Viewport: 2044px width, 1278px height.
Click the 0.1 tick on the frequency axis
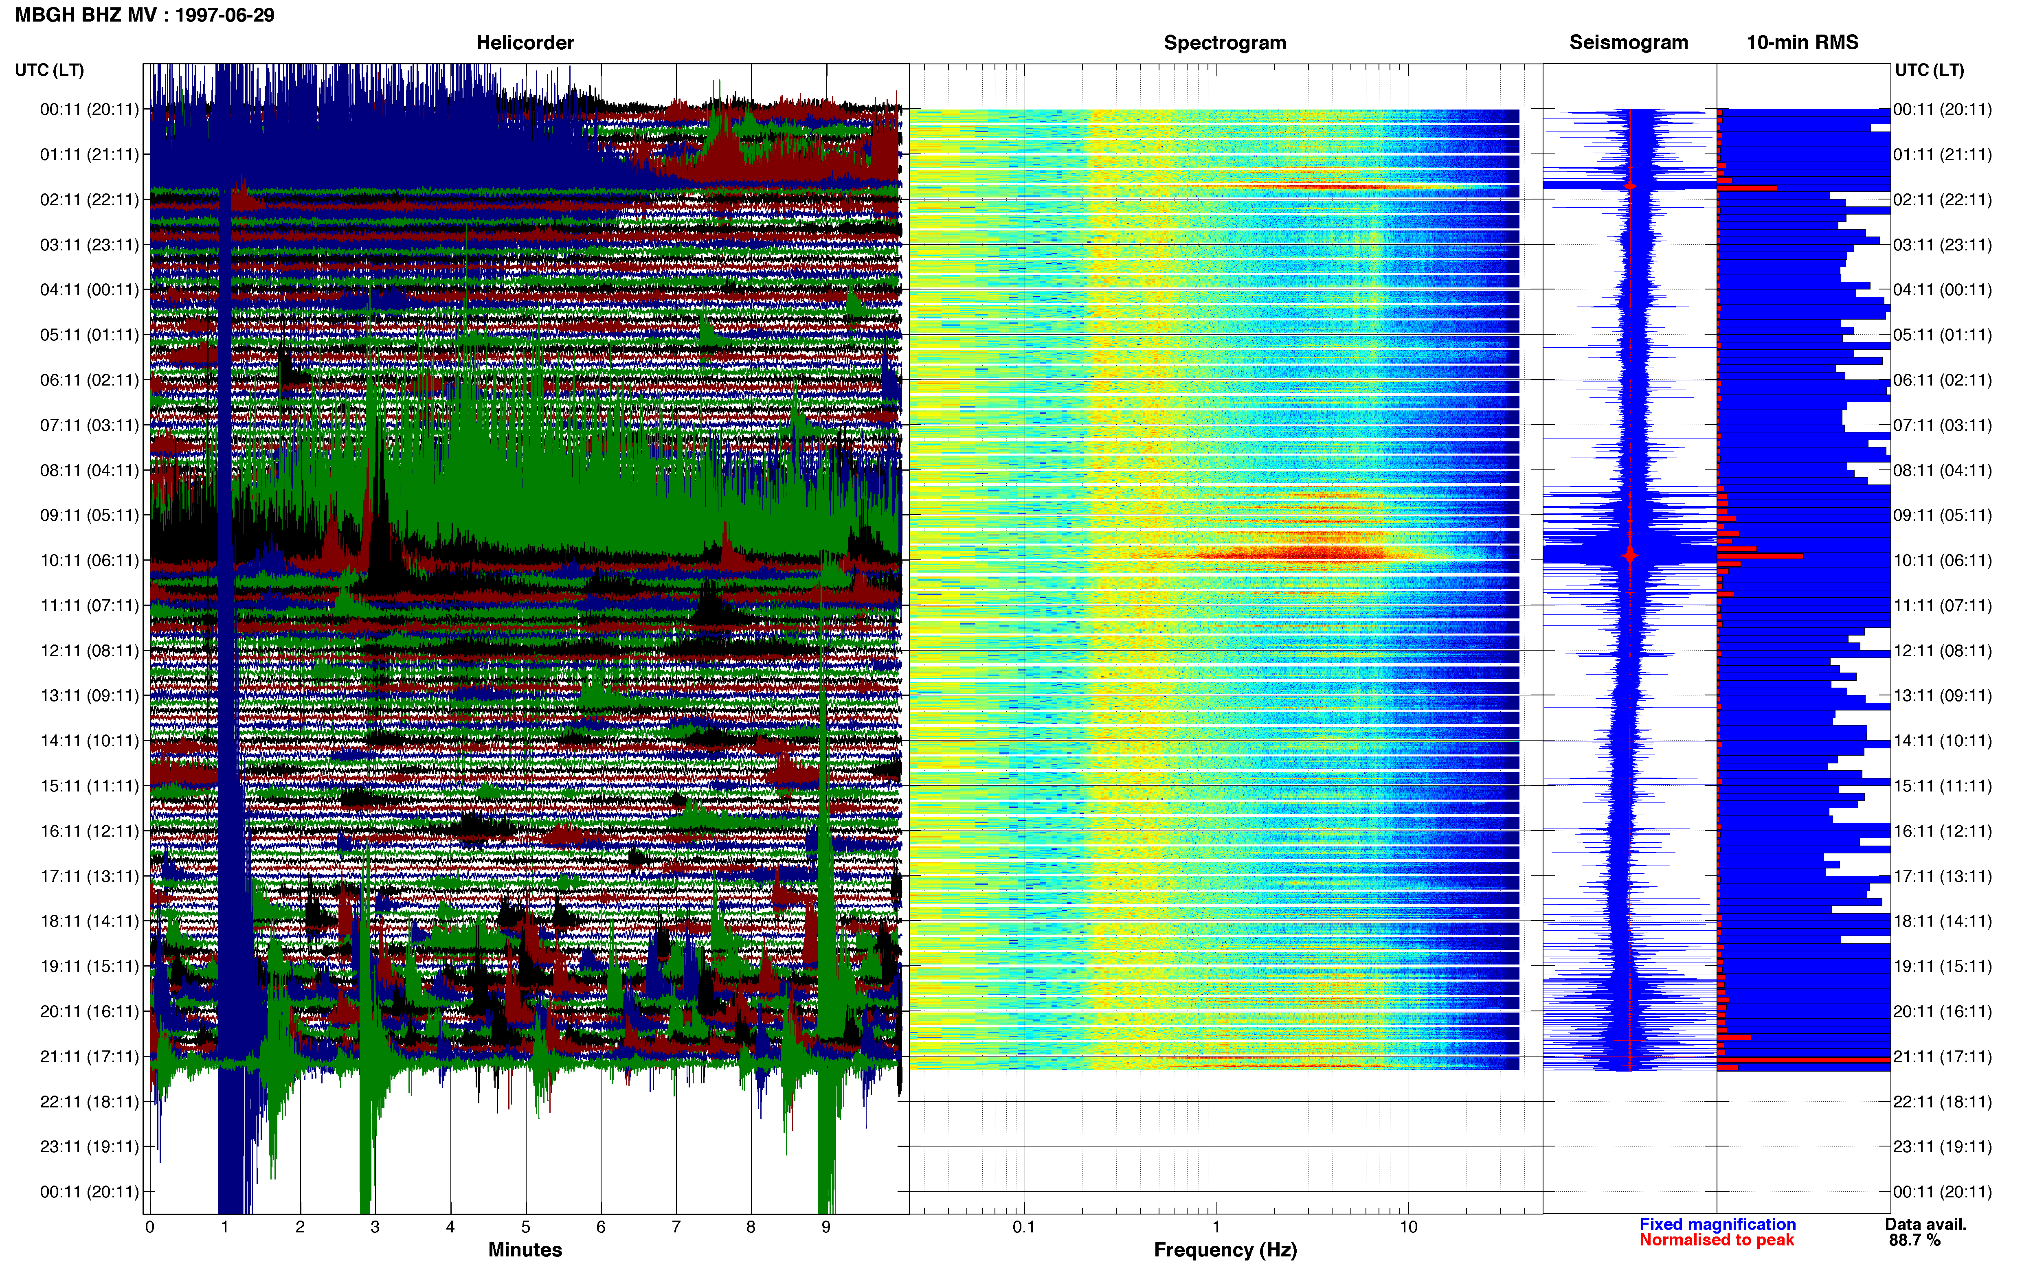point(1024,1227)
